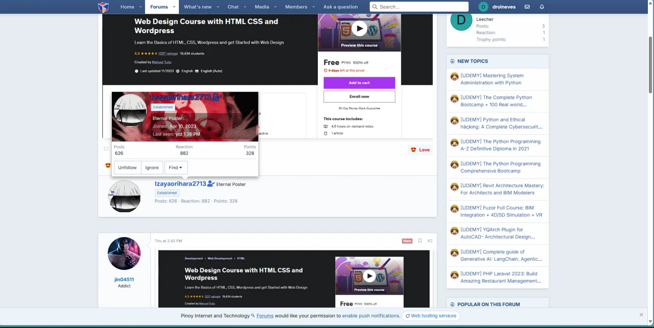Expand the Forums menu dropdown arrow
The height and width of the screenshot is (328, 654).
[x=174, y=7]
